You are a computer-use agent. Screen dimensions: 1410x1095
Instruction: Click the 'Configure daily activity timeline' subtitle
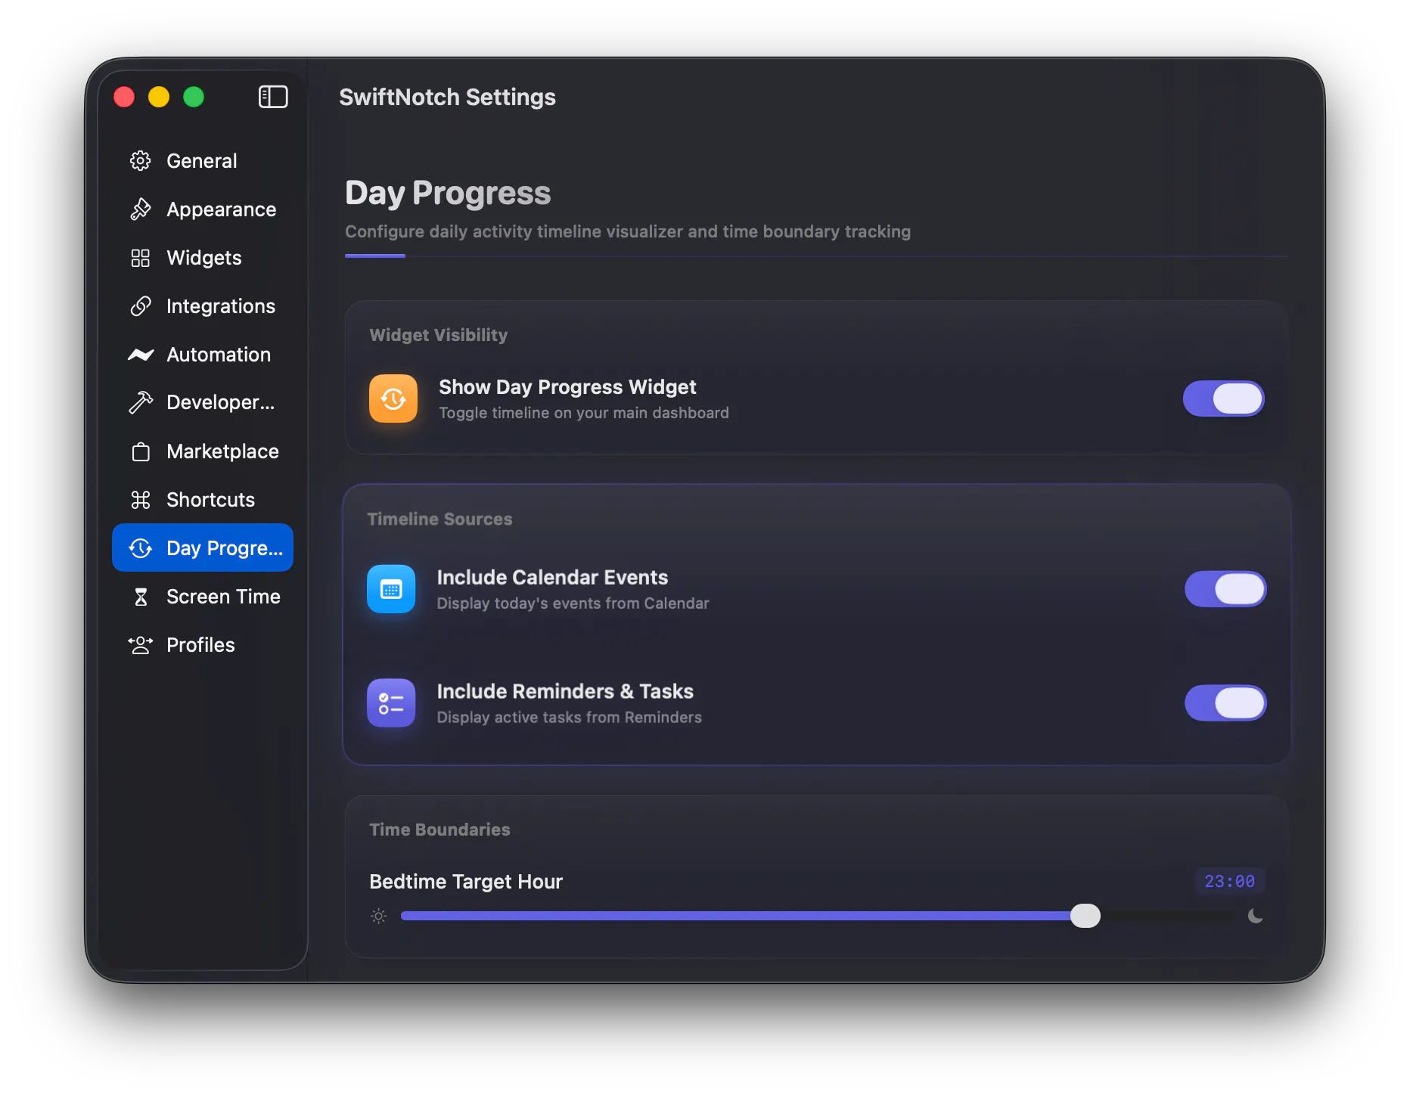[628, 231]
